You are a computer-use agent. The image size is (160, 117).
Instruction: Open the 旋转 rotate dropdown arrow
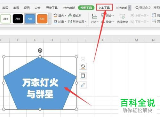113,22
